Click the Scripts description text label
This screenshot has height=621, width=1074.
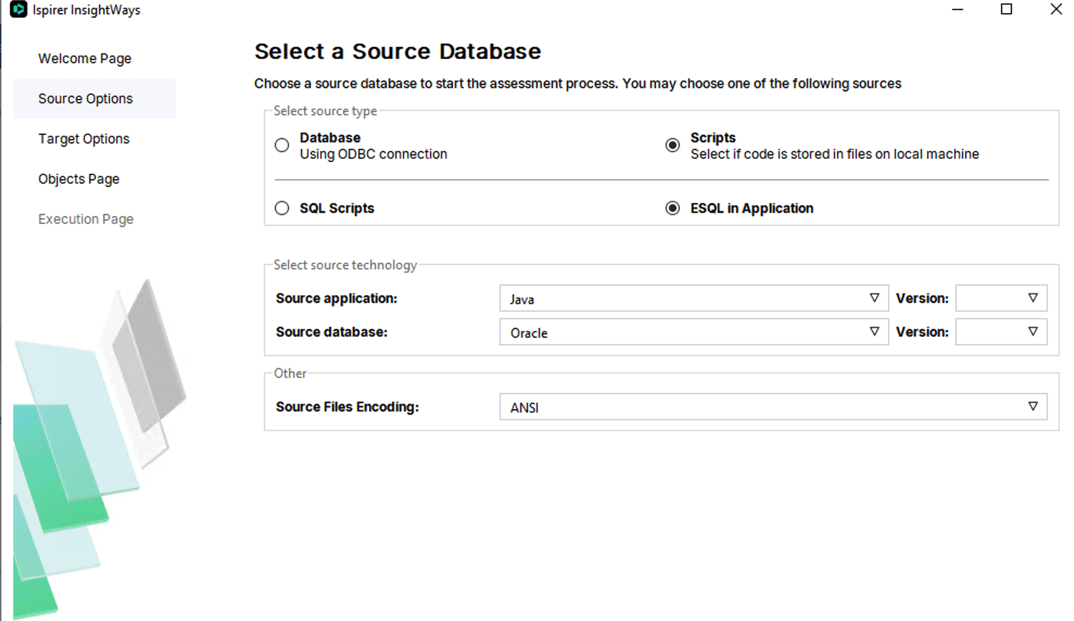(x=835, y=155)
